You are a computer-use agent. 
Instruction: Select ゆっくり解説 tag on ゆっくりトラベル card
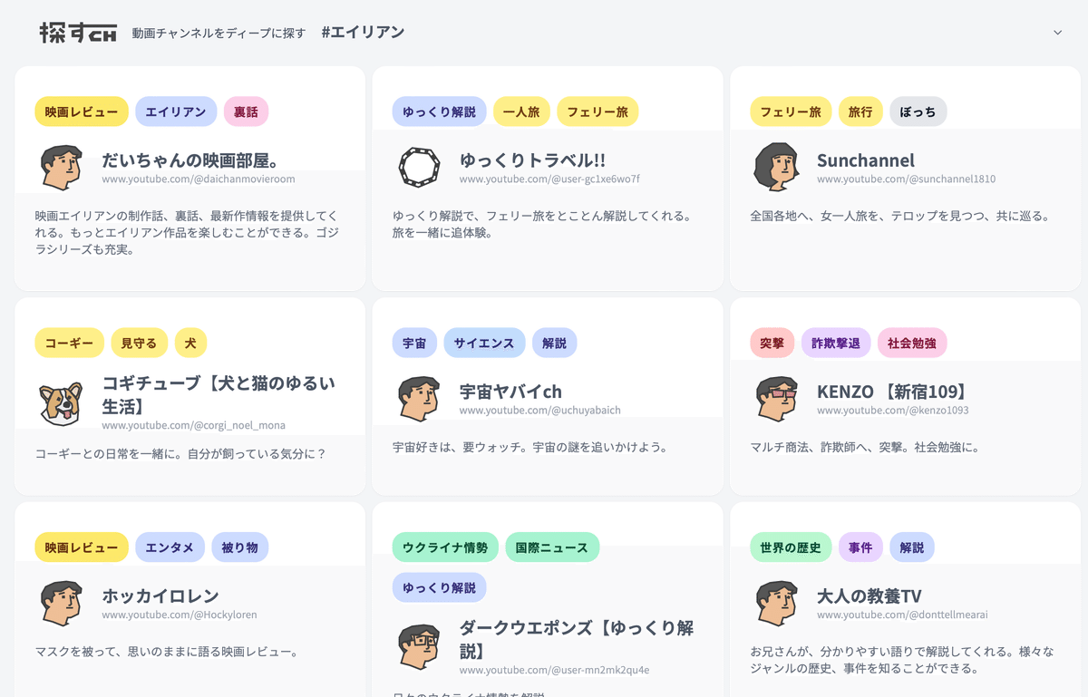click(x=440, y=111)
